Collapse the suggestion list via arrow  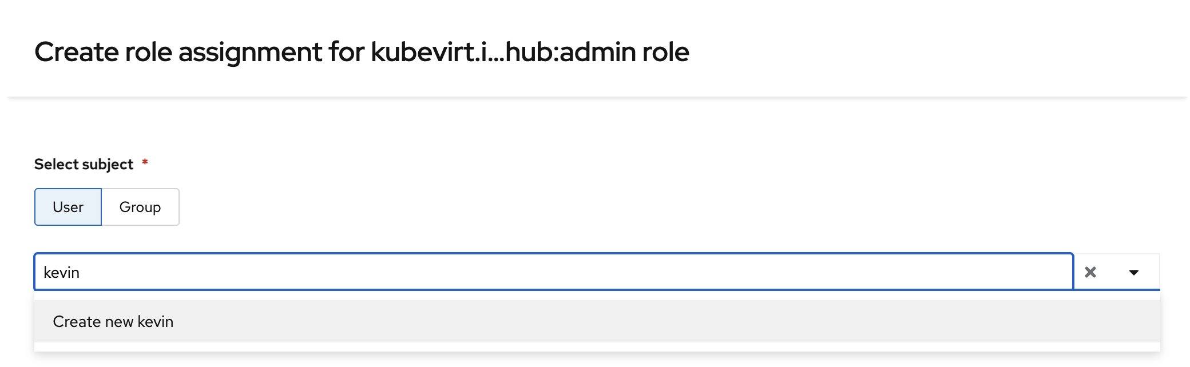tap(1133, 272)
